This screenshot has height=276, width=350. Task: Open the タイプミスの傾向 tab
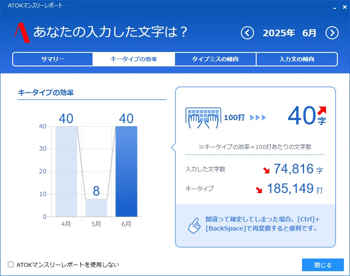tap(216, 59)
